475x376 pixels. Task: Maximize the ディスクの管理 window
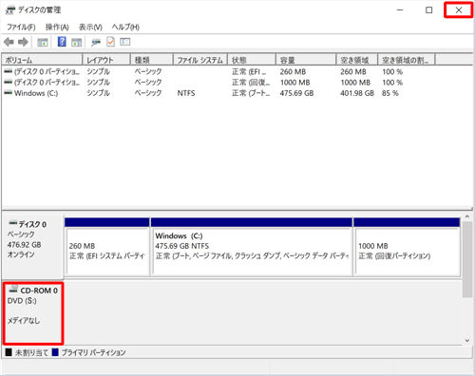[429, 10]
